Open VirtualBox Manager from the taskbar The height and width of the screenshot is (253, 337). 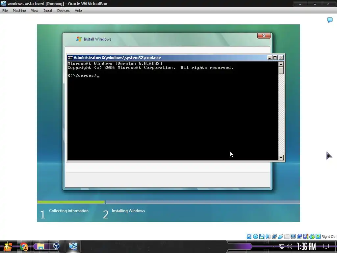coord(56,246)
